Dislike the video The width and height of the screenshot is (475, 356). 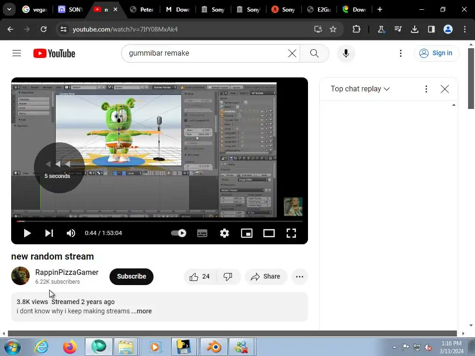(228, 276)
